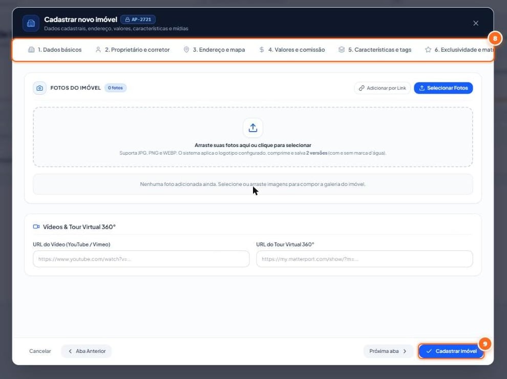
Task: Click the "0 fotos" counter badge
Action: [x=115, y=88]
